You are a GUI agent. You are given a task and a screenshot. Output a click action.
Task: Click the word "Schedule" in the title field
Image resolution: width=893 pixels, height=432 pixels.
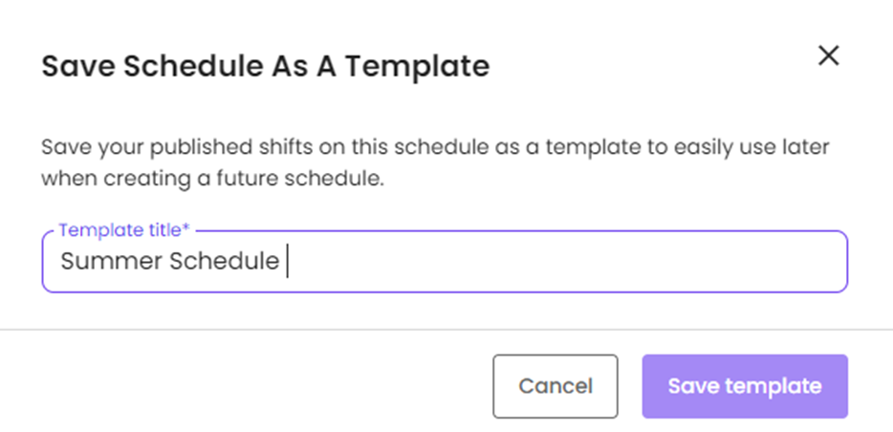225,262
